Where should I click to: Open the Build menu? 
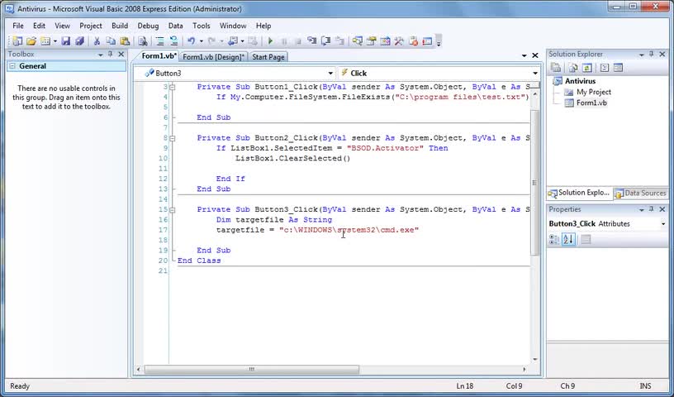(x=120, y=26)
